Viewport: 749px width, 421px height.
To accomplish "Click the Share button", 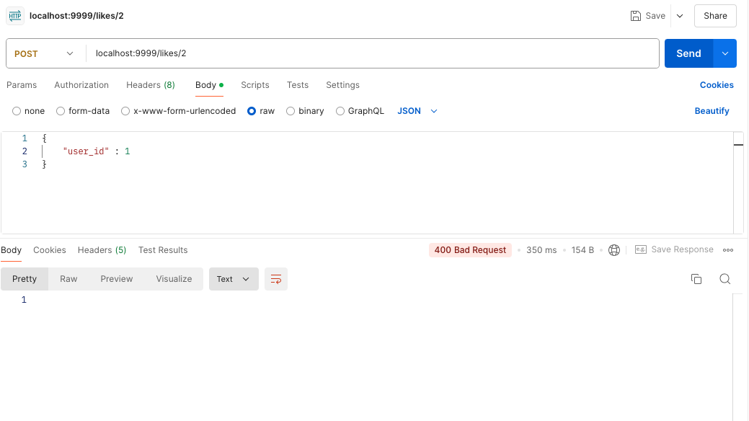I will [715, 16].
